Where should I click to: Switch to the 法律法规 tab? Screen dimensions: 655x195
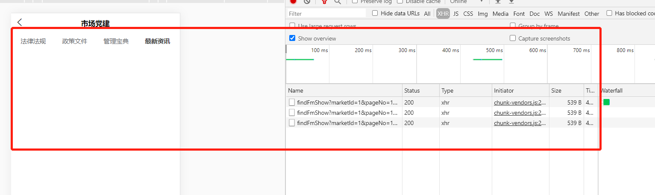click(33, 41)
